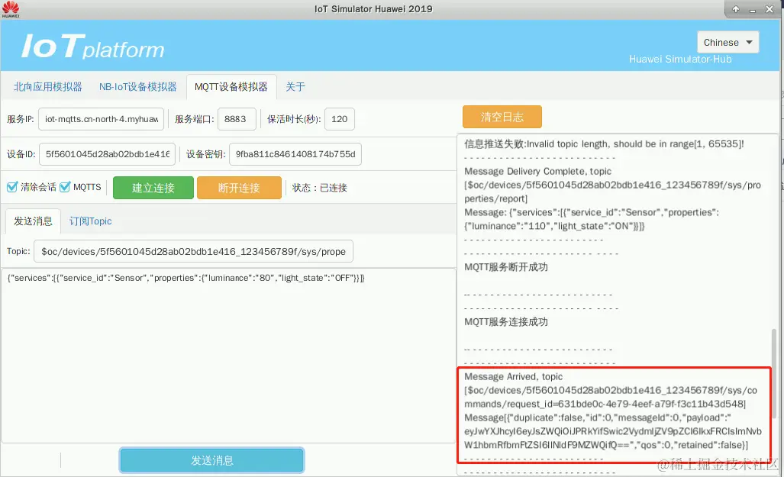Click the Huawei logo icon in title bar
Image resolution: width=784 pixels, height=477 pixels.
click(11, 9)
